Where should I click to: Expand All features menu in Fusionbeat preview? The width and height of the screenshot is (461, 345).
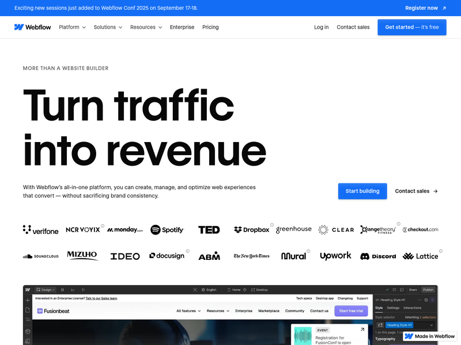pos(188,311)
